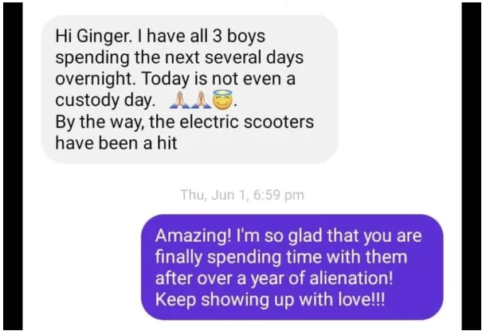Click the black bar on the left edge

tap(13, 166)
